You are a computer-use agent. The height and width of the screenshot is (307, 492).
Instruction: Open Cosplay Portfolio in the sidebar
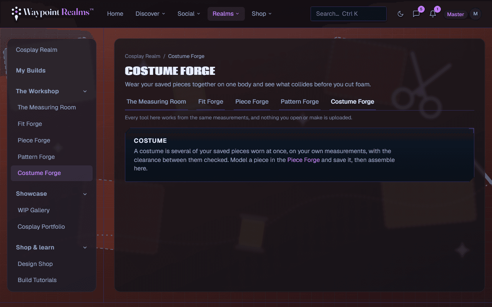[x=52, y=227]
